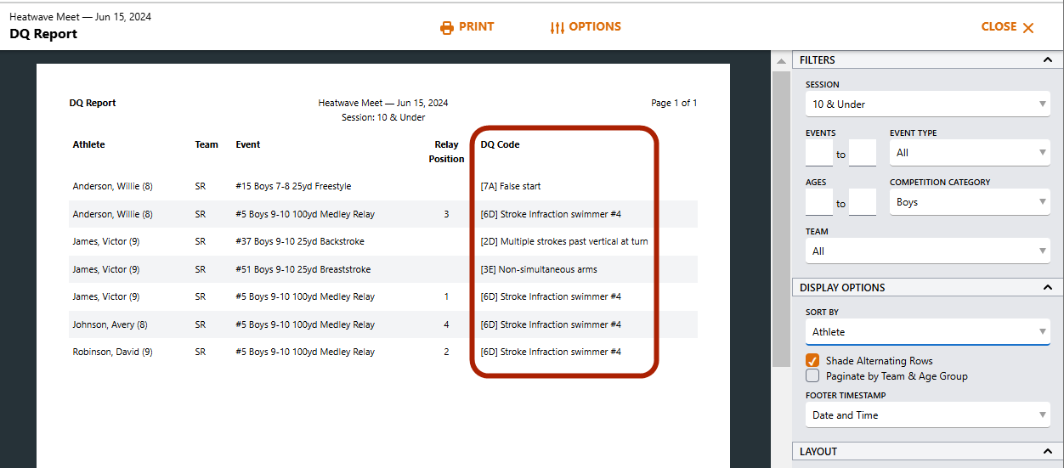
Task: Click the first Events range input field
Action: click(x=819, y=153)
